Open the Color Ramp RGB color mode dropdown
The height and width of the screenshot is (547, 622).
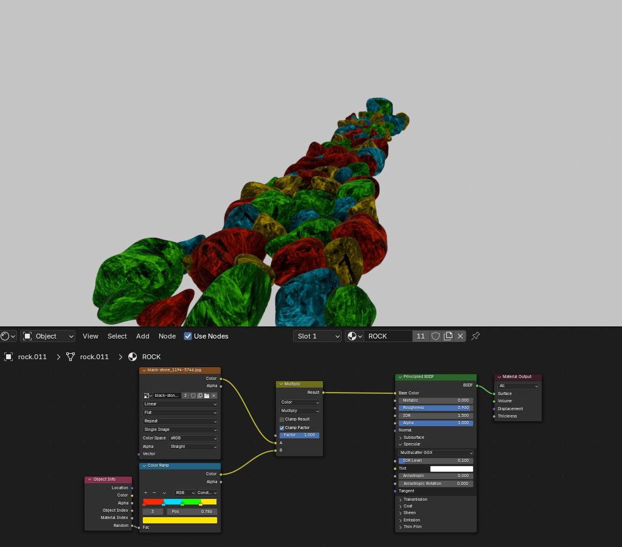185,493
